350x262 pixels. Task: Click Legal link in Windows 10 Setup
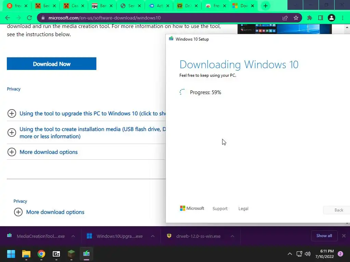point(243,209)
